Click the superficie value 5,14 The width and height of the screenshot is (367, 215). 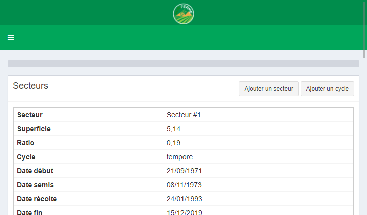click(173, 129)
